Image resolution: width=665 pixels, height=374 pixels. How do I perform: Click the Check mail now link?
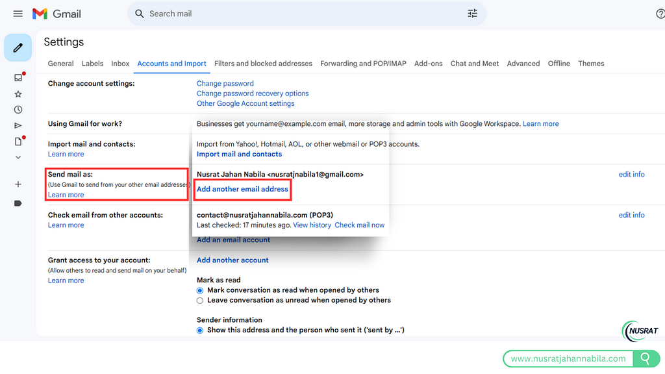pyautogui.click(x=360, y=225)
